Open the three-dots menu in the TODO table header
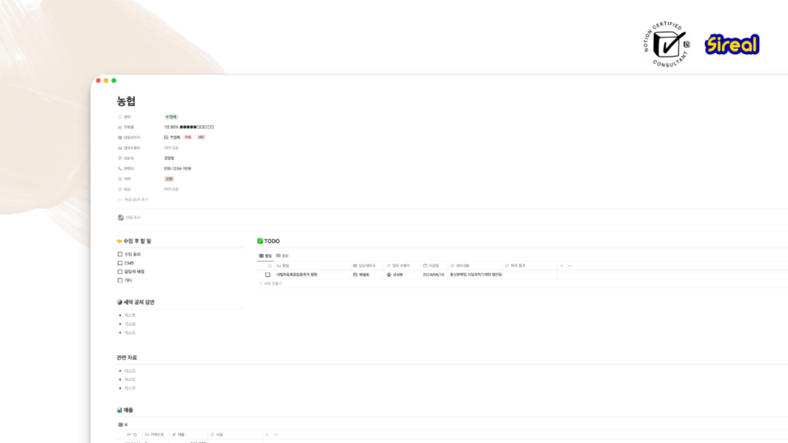Viewport: 788px width, 443px height. point(570,266)
